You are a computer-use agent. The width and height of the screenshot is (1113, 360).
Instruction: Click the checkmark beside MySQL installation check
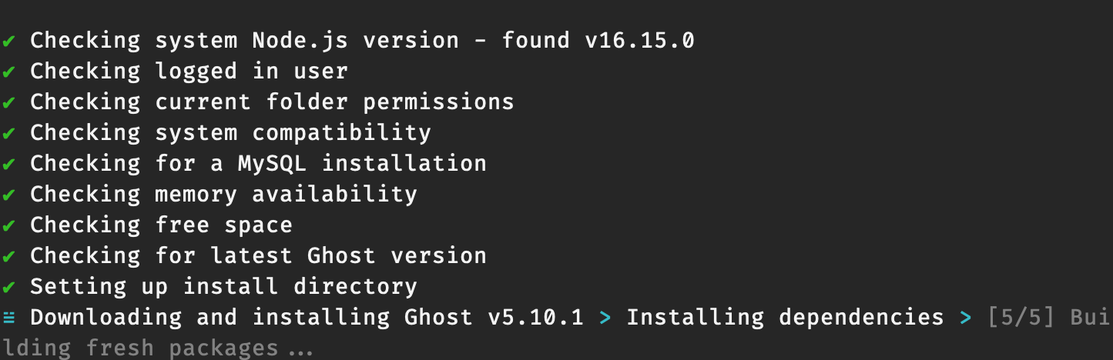pyautogui.click(x=8, y=164)
